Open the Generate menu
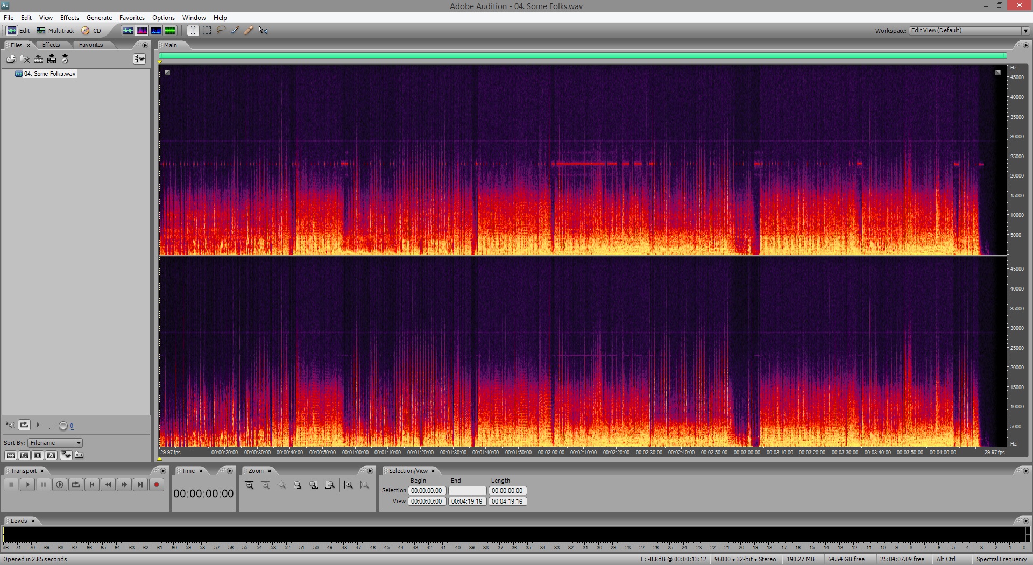Image resolution: width=1033 pixels, height=565 pixels. pyautogui.click(x=99, y=18)
